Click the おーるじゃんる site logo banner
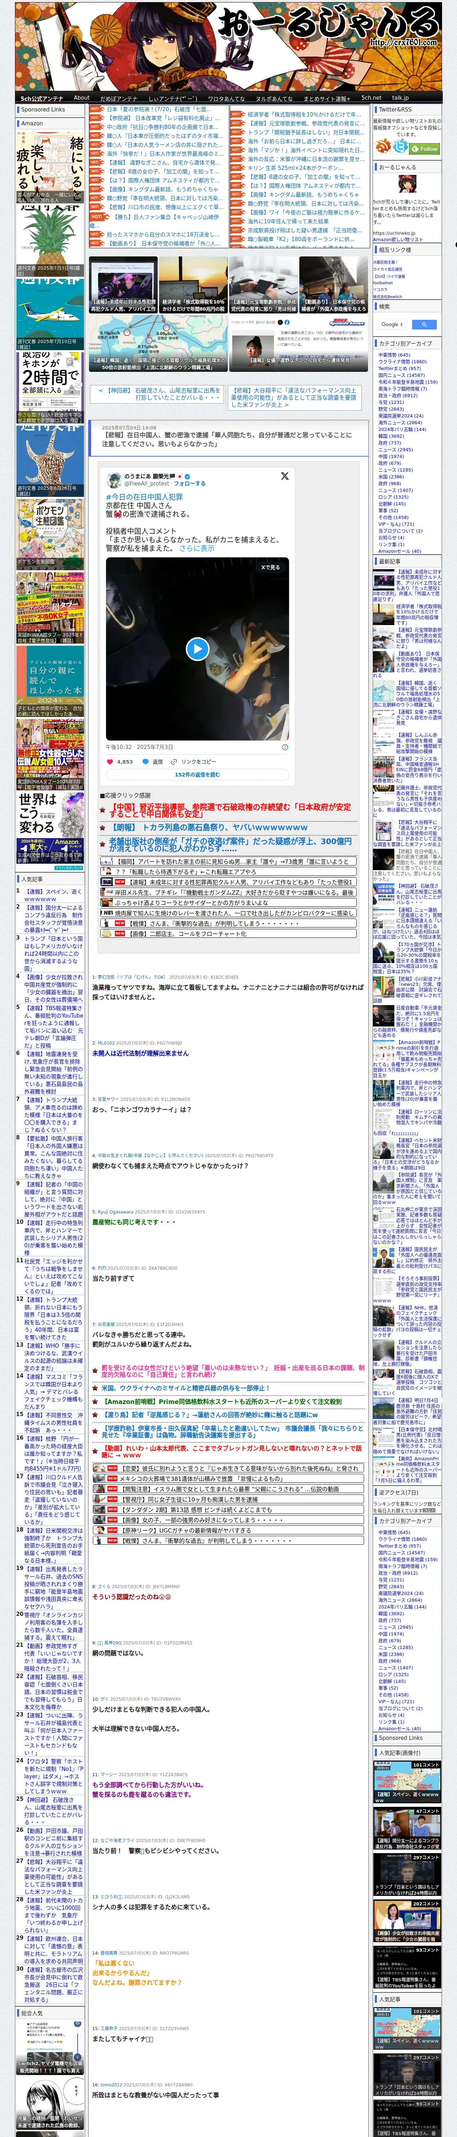The width and height of the screenshot is (457, 2137). (228, 46)
